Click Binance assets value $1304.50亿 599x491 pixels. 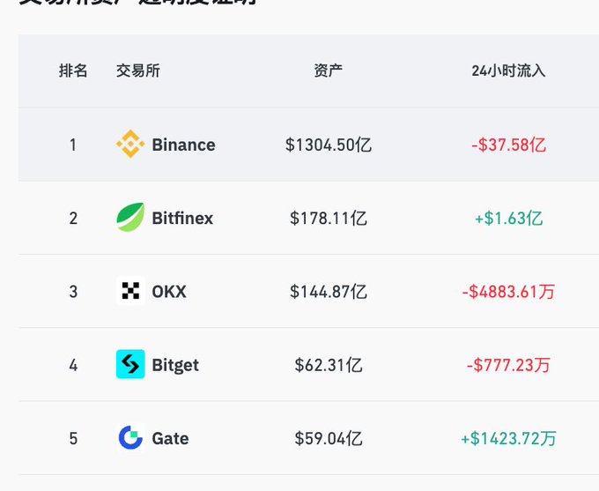[329, 145]
